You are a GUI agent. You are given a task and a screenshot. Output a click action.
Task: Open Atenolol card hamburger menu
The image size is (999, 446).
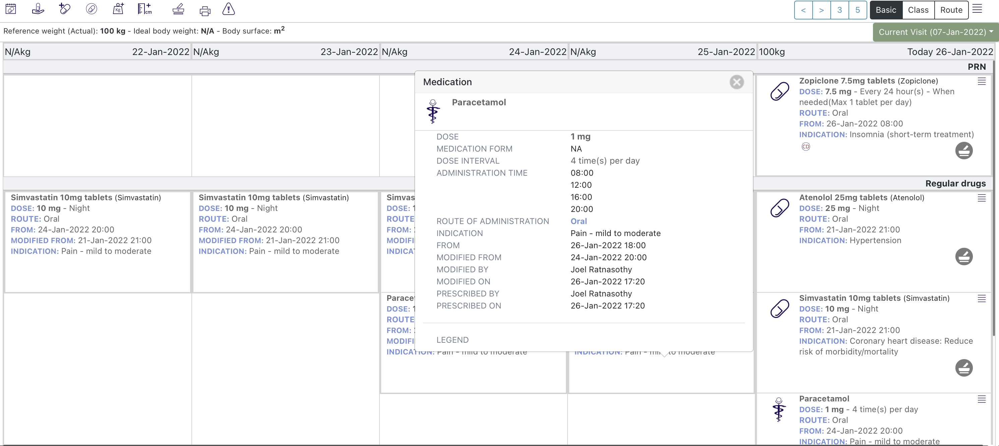pos(981,198)
